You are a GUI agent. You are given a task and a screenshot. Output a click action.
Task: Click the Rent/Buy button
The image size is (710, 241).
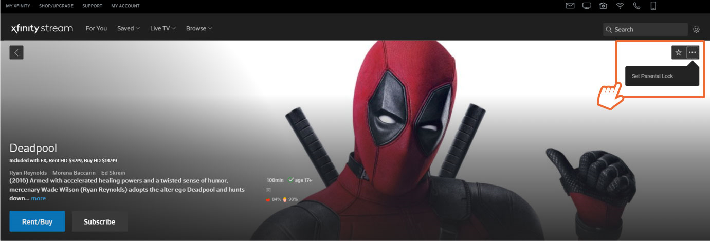click(37, 221)
